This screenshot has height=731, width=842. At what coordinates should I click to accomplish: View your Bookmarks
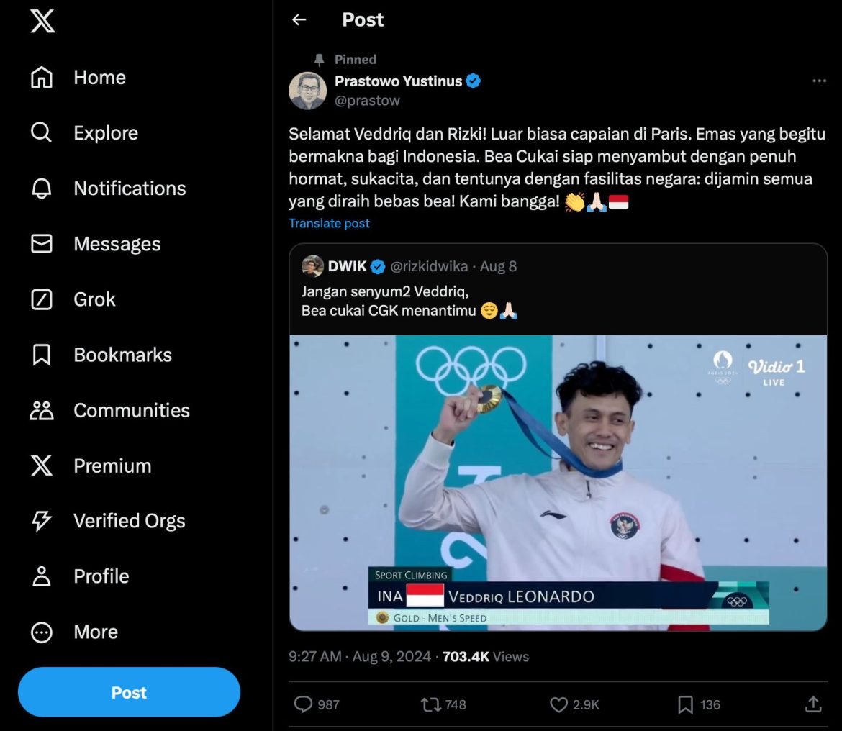click(x=122, y=355)
